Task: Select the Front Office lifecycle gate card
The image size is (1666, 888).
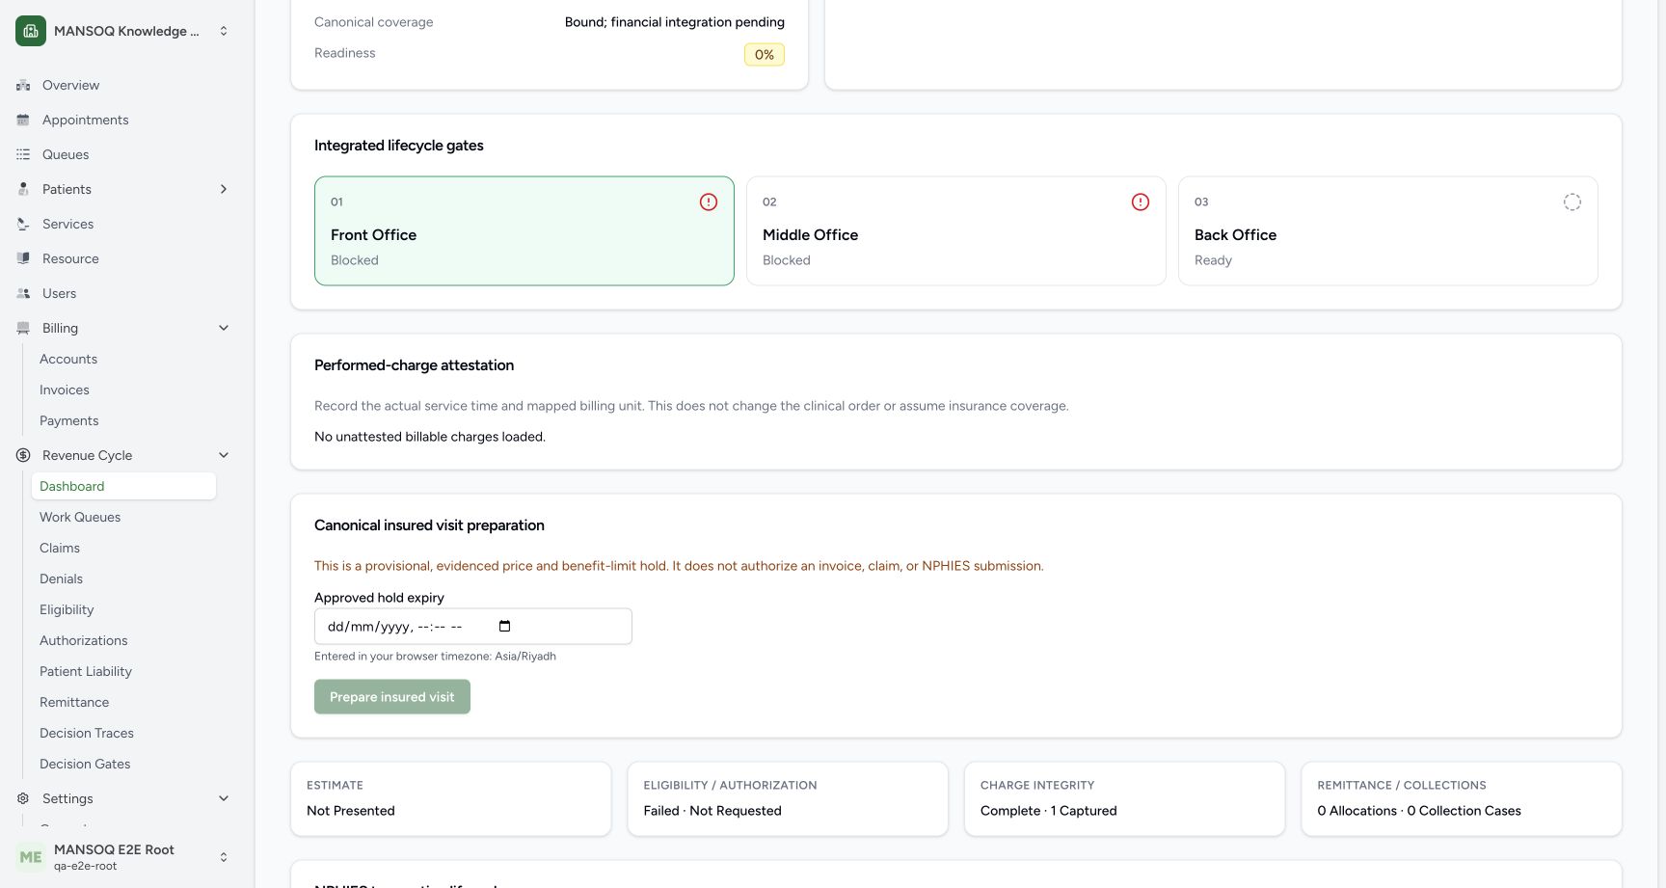Action: click(x=524, y=230)
